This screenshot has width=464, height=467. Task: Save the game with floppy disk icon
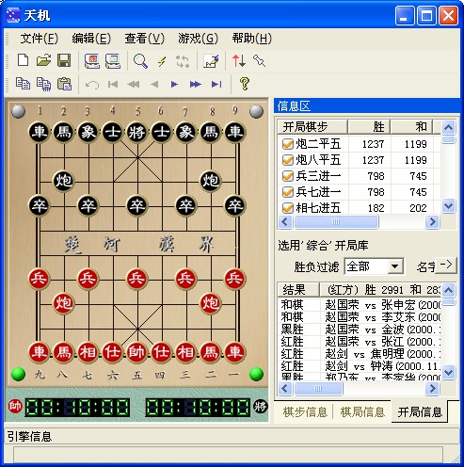pyautogui.click(x=64, y=60)
